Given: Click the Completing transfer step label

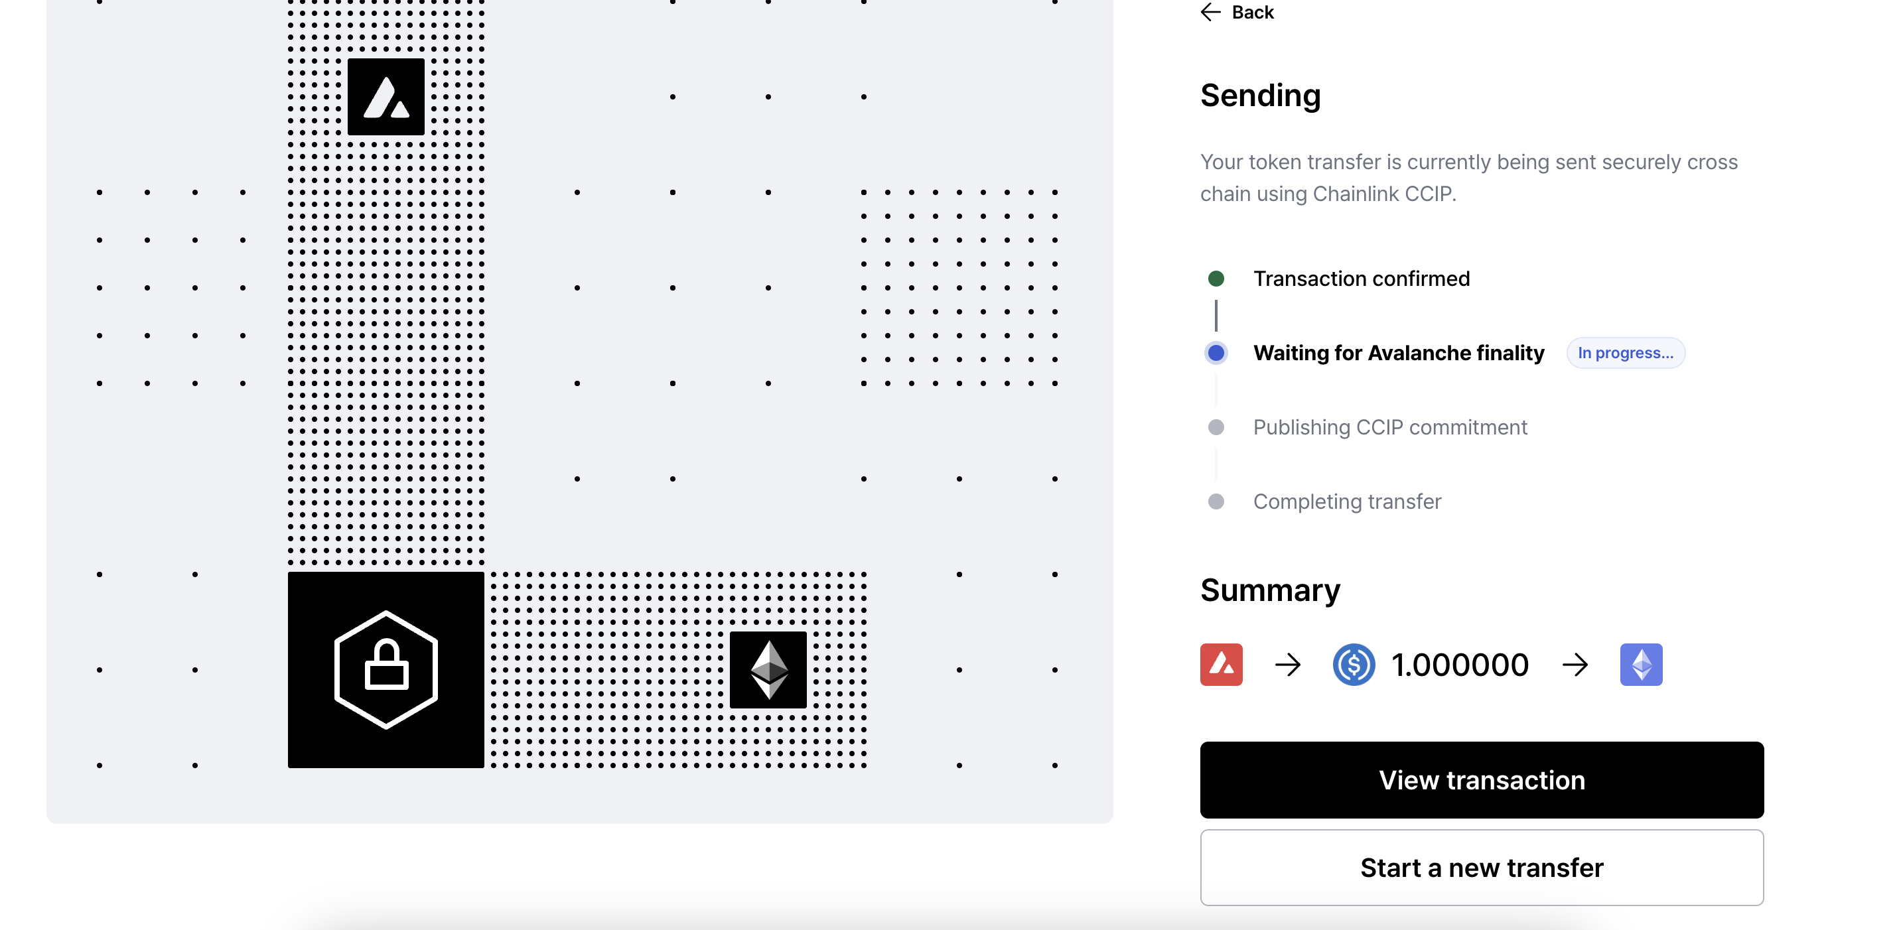Looking at the screenshot, I should (x=1347, y=502).
